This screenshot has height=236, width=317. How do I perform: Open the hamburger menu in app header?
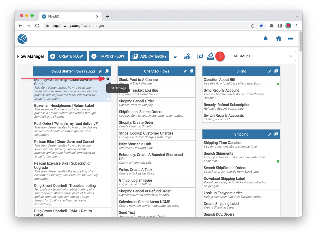291,39
